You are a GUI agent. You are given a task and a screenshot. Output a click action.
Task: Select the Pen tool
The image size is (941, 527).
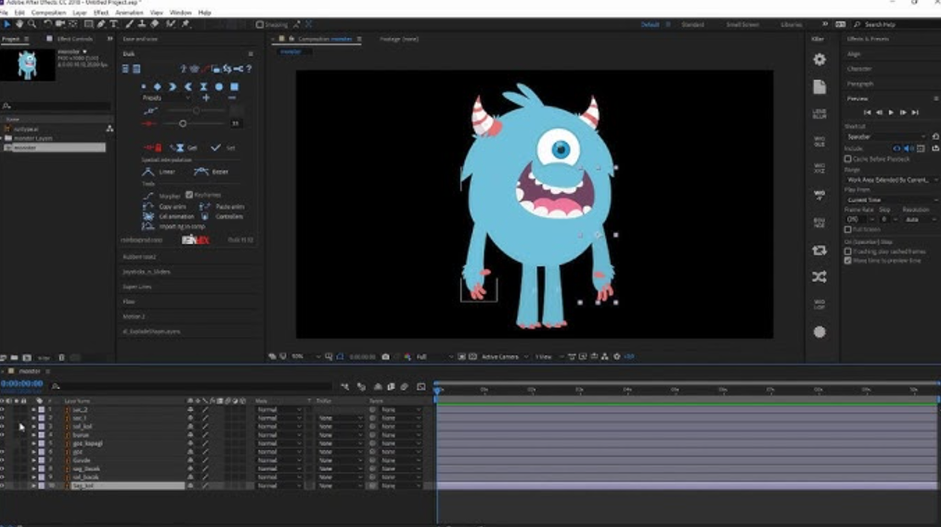[x=101, y=24]
